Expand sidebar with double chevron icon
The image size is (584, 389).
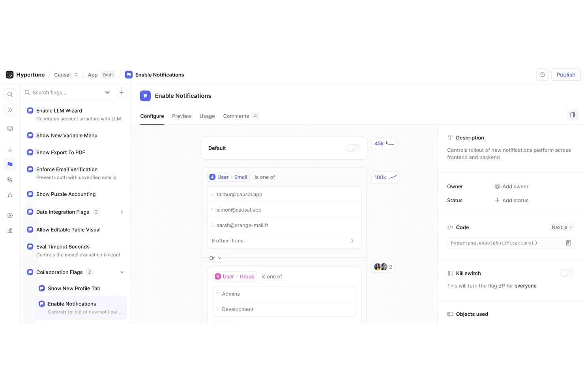[10, 110]
